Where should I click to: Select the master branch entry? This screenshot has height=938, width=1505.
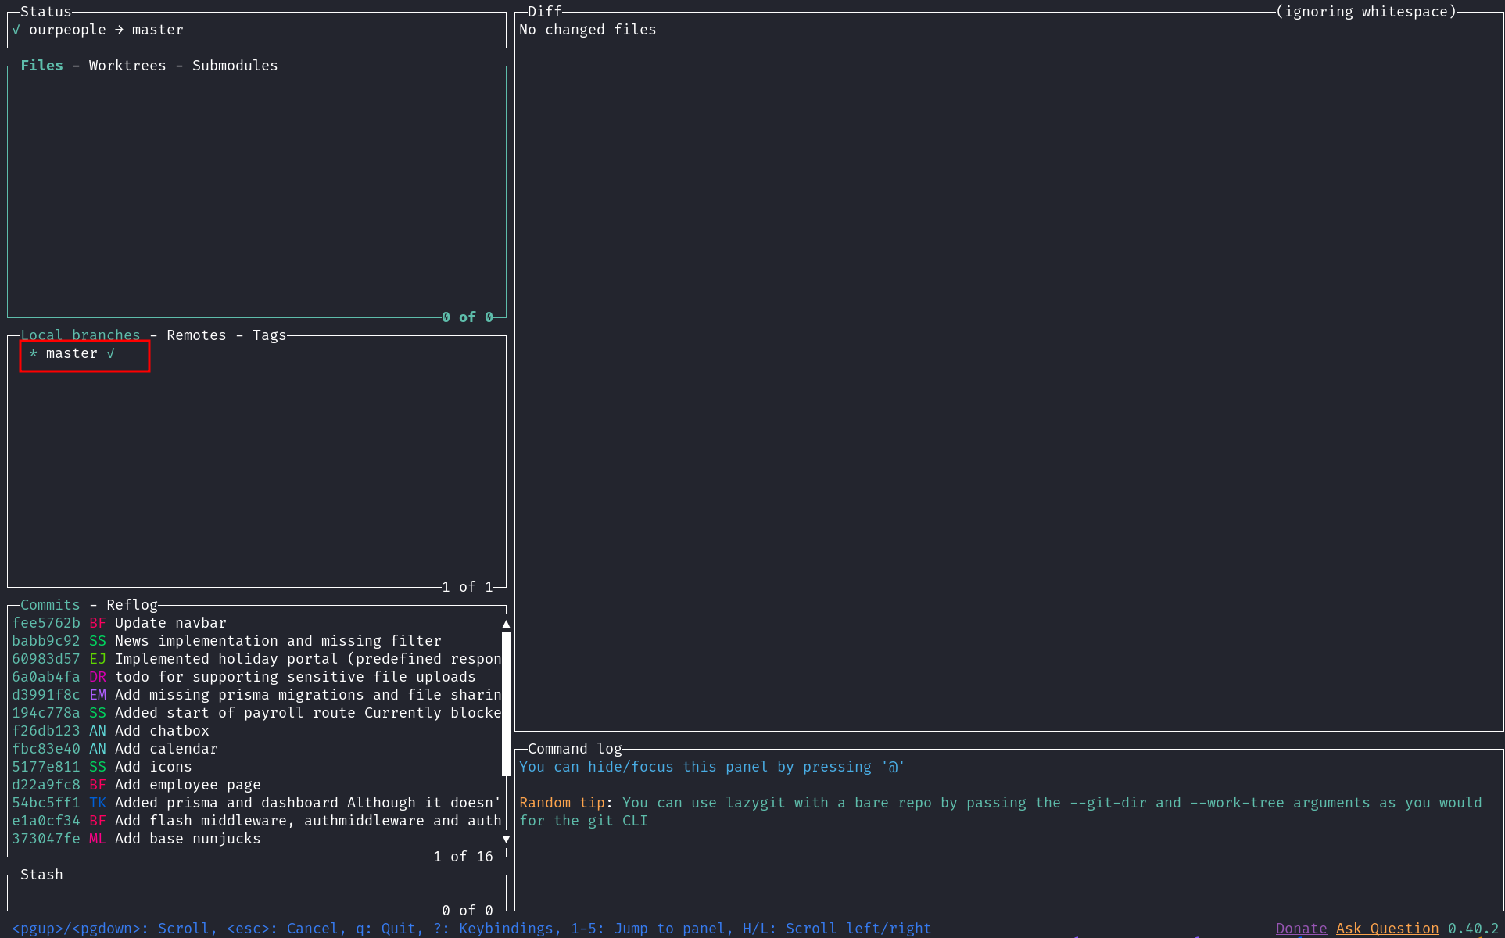click(x=72, y=353)
